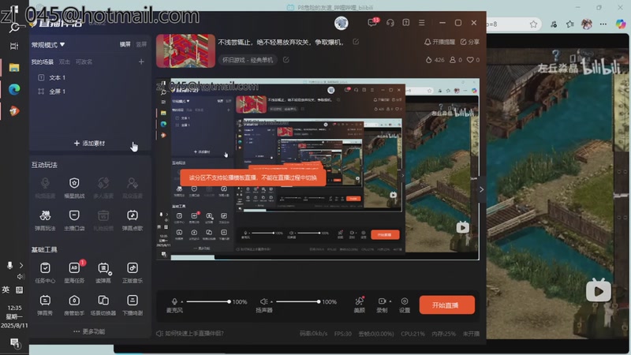Open the 任务中心 task center icon
Viewport: 631px width, 355px height.
click(45, 272)
